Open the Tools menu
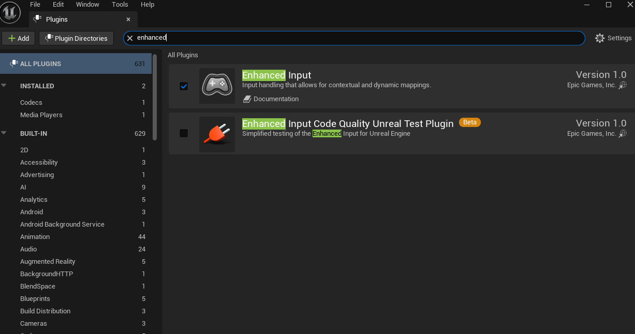 coord(120,5)
